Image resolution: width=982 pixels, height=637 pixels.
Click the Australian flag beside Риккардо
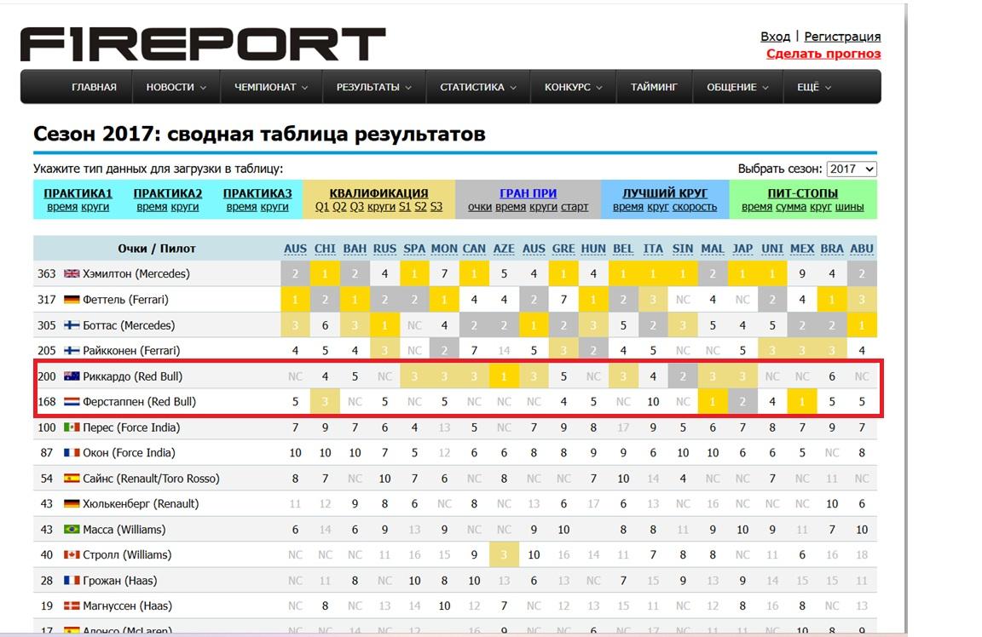[x=72, y=376]
